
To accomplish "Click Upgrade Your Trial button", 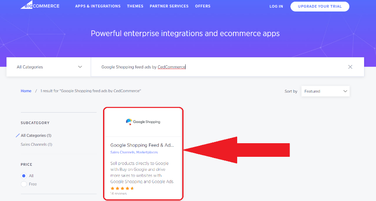I will click(x=320, y=6).
